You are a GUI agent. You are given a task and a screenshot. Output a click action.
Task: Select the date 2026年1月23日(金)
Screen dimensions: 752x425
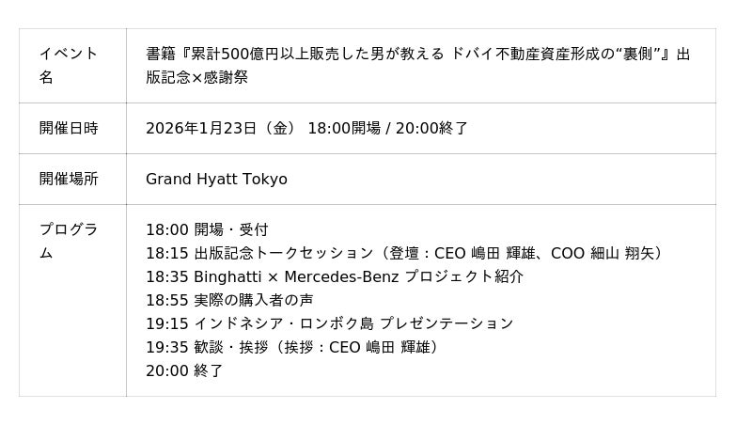point(221,128)
